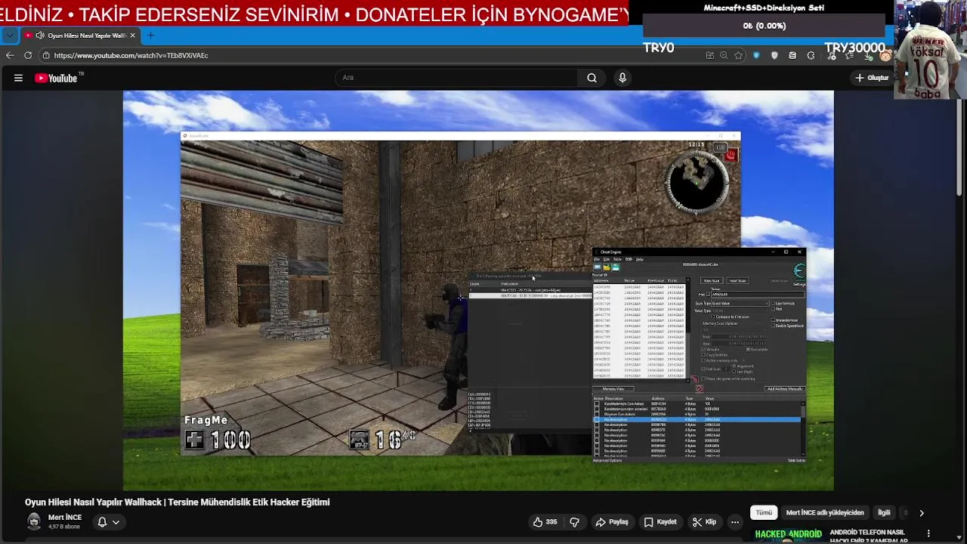The height and width of the screenshot is (544, 967).
Task: Click Memory View button in Cheat Engine
Action: coord(613,389)
